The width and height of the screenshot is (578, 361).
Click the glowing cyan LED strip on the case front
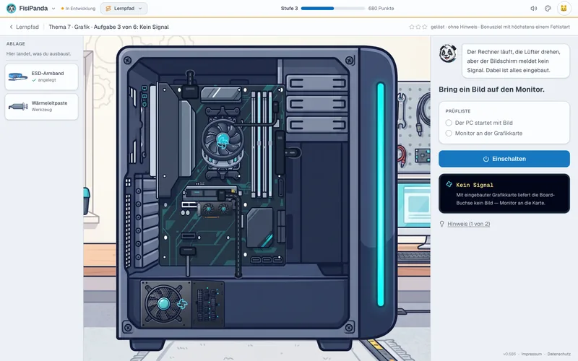click(381, 194)
